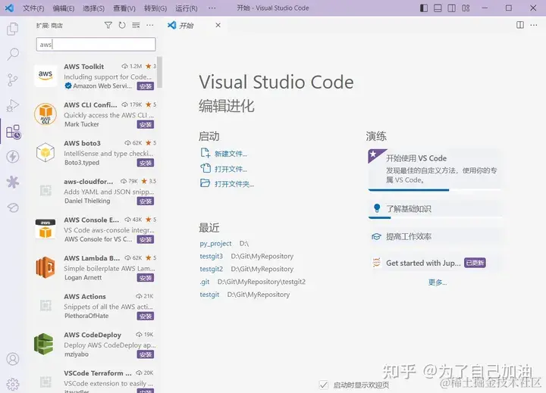Click VS Code logo in title bar
This screenshot has width=546, height=393.
(x=9, y=8)
